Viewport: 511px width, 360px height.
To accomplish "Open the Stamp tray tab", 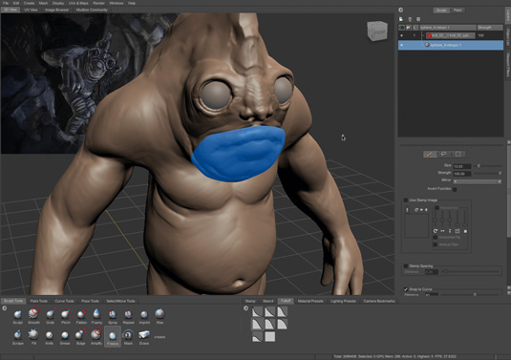I will click(x=250, y=301).
